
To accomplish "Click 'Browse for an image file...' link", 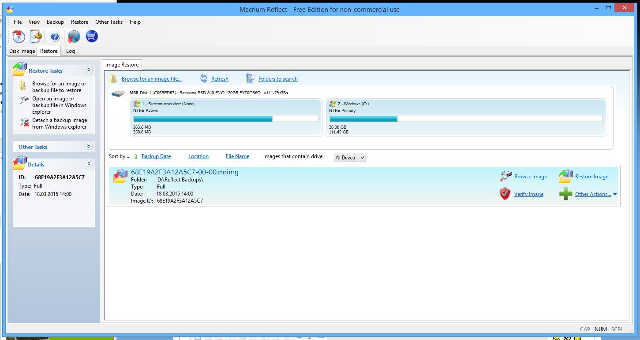I will point(152,79).
